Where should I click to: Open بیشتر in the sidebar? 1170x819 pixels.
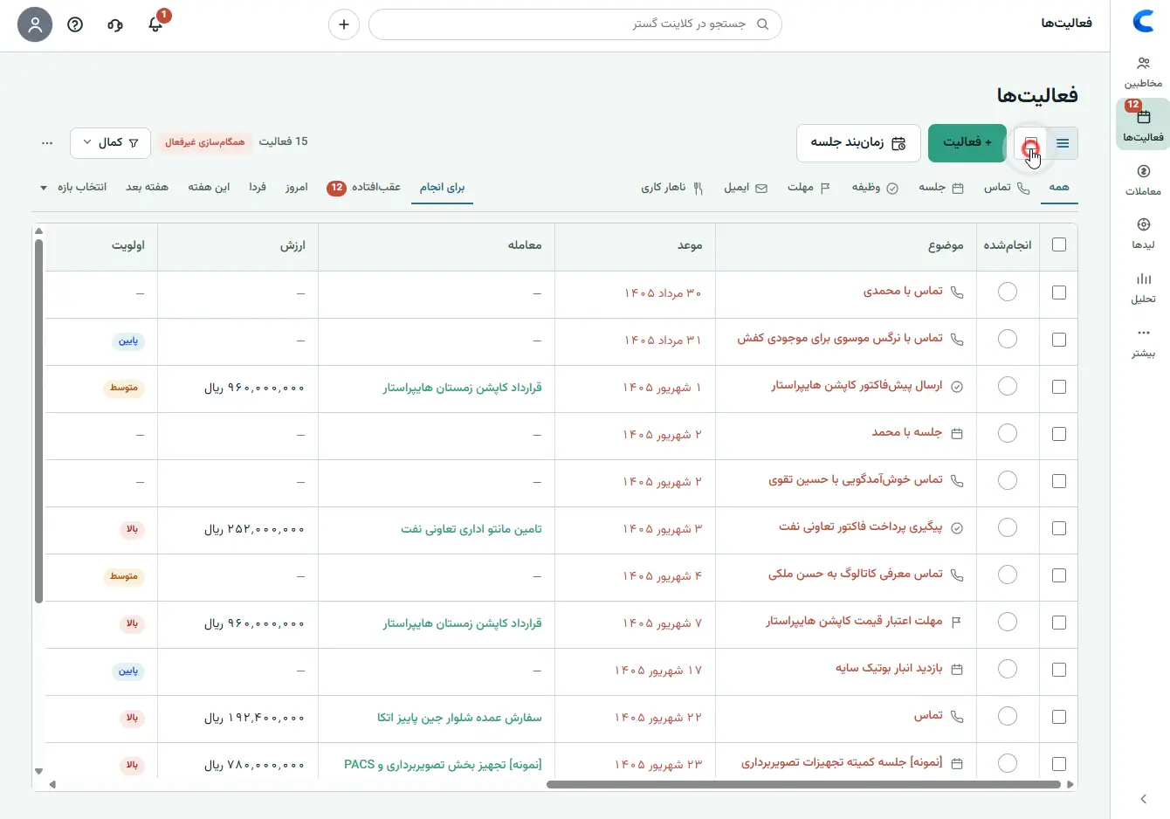1143,342
